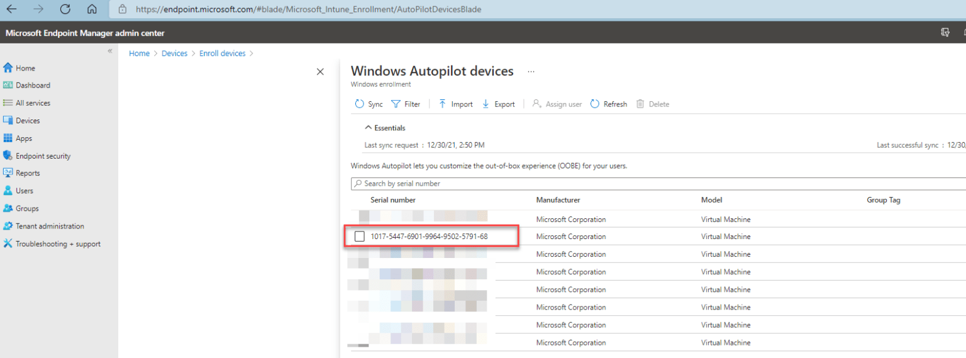Viewport: 966px width, 358px height.
Task: Click the browser forward arrow
Action: click(38, 9)
